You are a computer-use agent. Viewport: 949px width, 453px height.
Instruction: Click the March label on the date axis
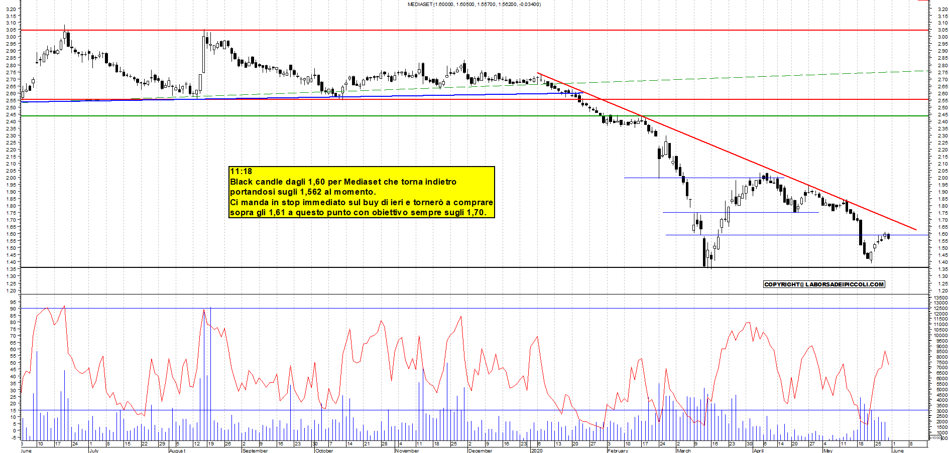coord(683,450)
